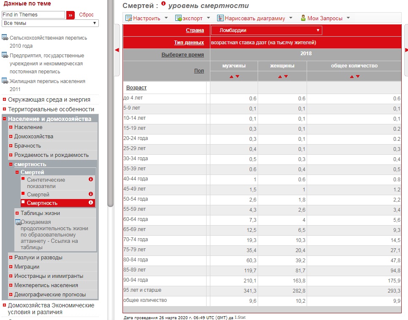Click the Сброс reset link
The height and width of the screenshot is (320, 408).
tap(86, 15)
